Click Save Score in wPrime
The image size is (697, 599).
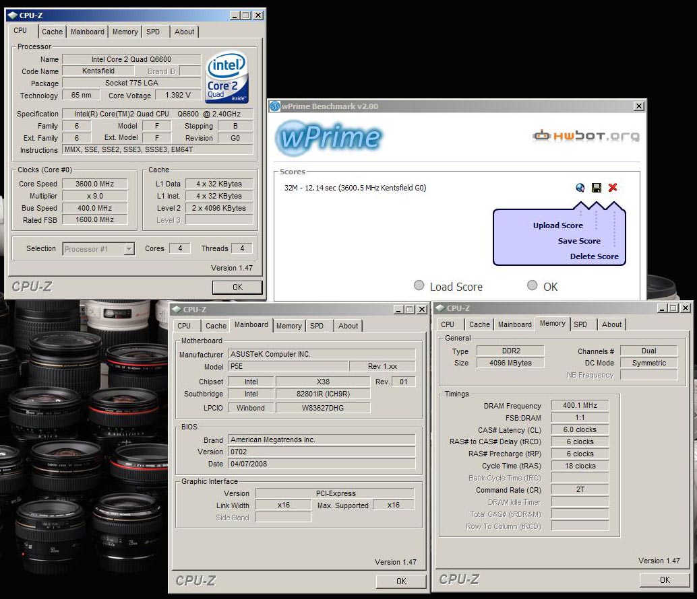tap(579, 241)
